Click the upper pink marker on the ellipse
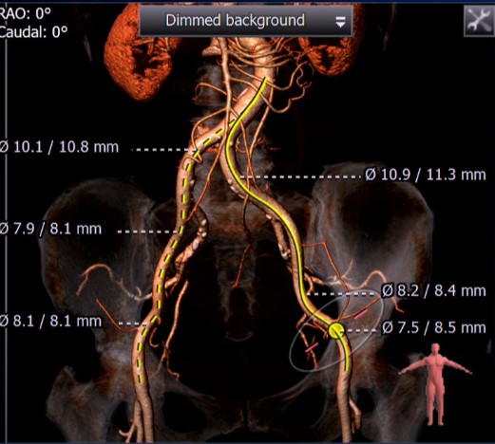Viewport: 495px width, 444px height. click(x=360, y=314)
